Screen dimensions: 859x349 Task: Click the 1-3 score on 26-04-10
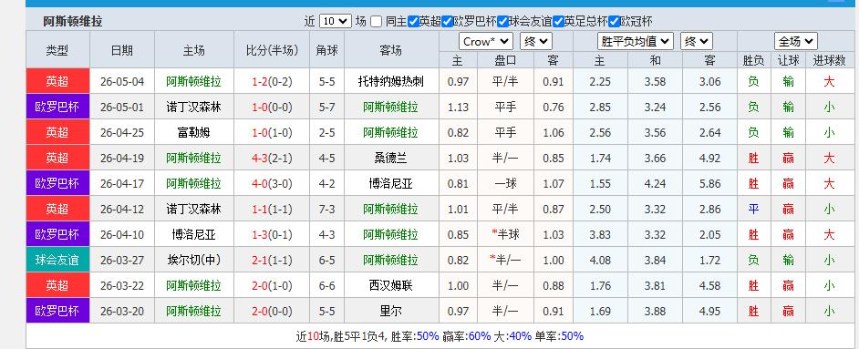pos(260,235)
